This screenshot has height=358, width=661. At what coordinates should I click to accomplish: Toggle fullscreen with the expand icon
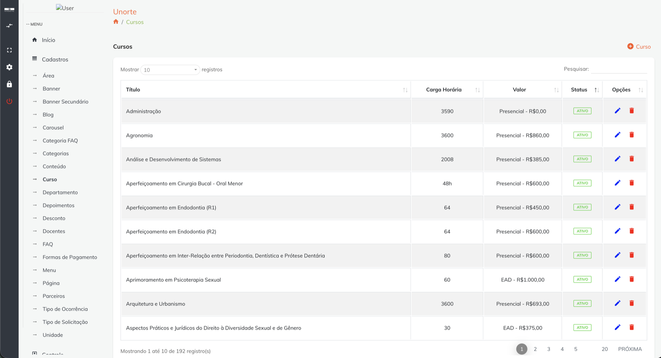coord(10,50)
